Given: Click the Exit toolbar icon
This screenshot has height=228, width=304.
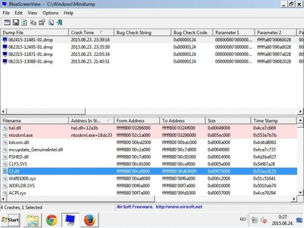Looking at the screenshot, I should pyautogui.click(x=60, y=22).
